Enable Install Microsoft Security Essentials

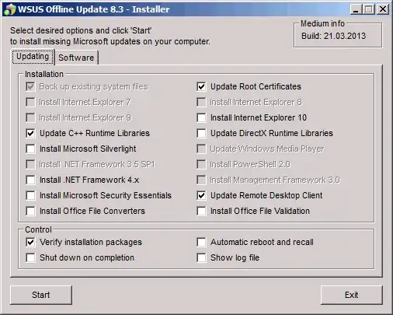30,195
